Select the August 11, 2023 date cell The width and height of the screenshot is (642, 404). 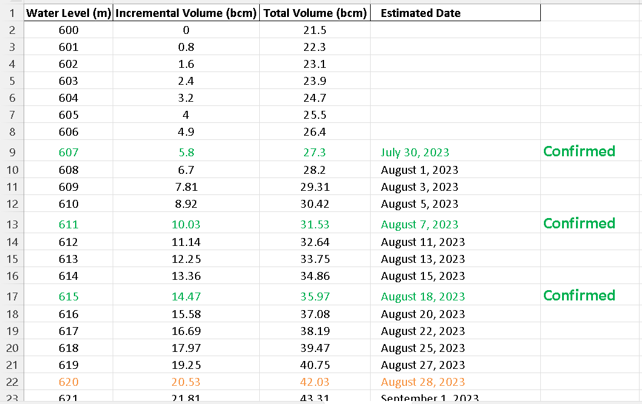pyautogui.click(x=455, y=242)
